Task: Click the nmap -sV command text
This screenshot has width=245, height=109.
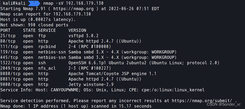Action: 73,3
